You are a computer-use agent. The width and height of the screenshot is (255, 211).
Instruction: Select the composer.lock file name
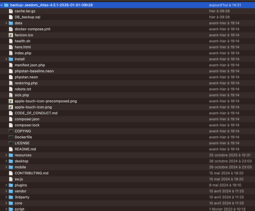(x=27, y=125)
